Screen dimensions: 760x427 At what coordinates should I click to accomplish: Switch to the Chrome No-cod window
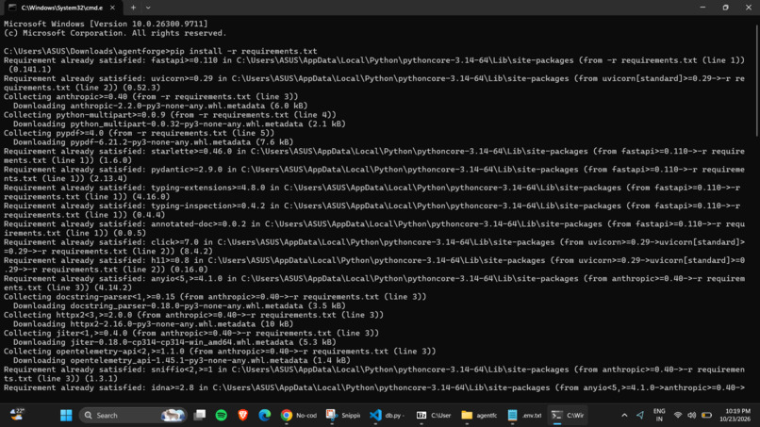[299, 416]
